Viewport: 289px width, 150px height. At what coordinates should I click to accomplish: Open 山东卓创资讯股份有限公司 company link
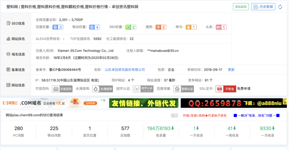coord(125,70)
